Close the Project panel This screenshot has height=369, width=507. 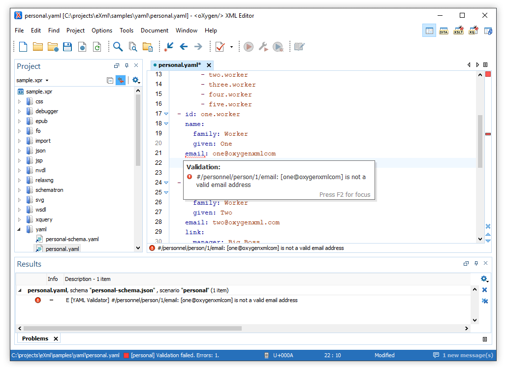pyautogui.click(x=136, y=65)
